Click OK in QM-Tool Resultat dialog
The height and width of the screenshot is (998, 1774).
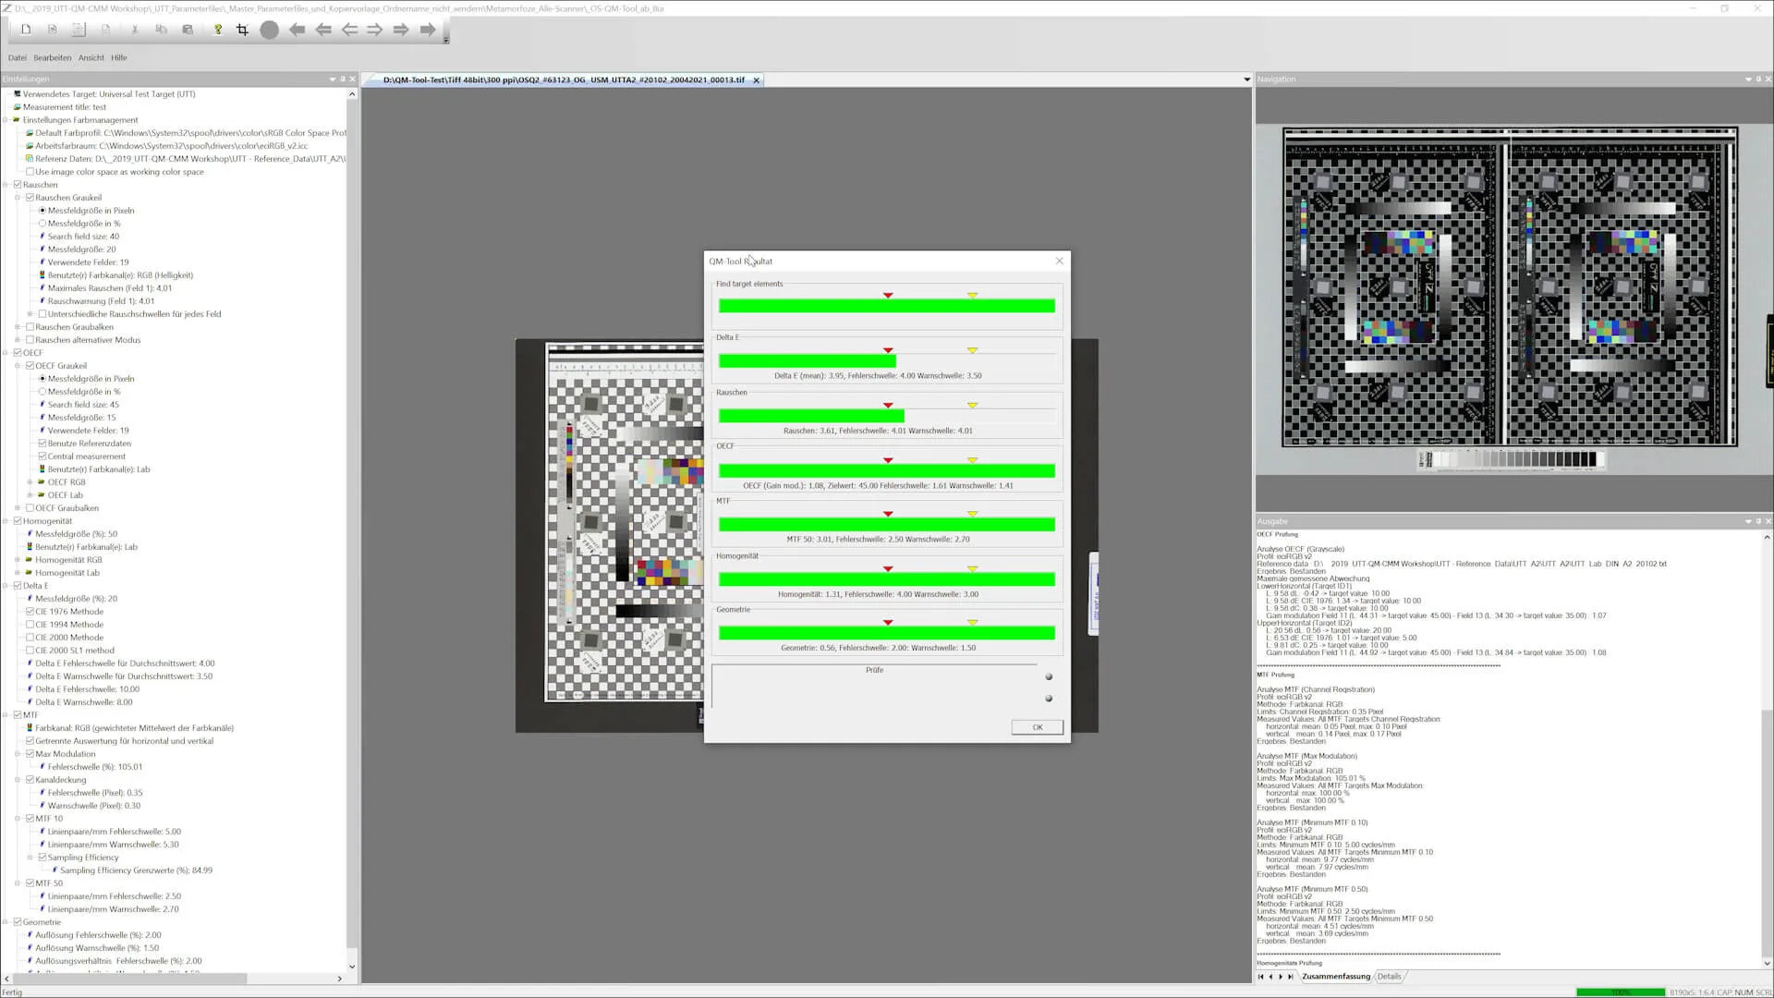[1037, 727]
